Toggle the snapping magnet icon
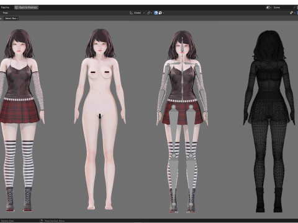This screenshot has height=223, width=298. coord(156,13)
